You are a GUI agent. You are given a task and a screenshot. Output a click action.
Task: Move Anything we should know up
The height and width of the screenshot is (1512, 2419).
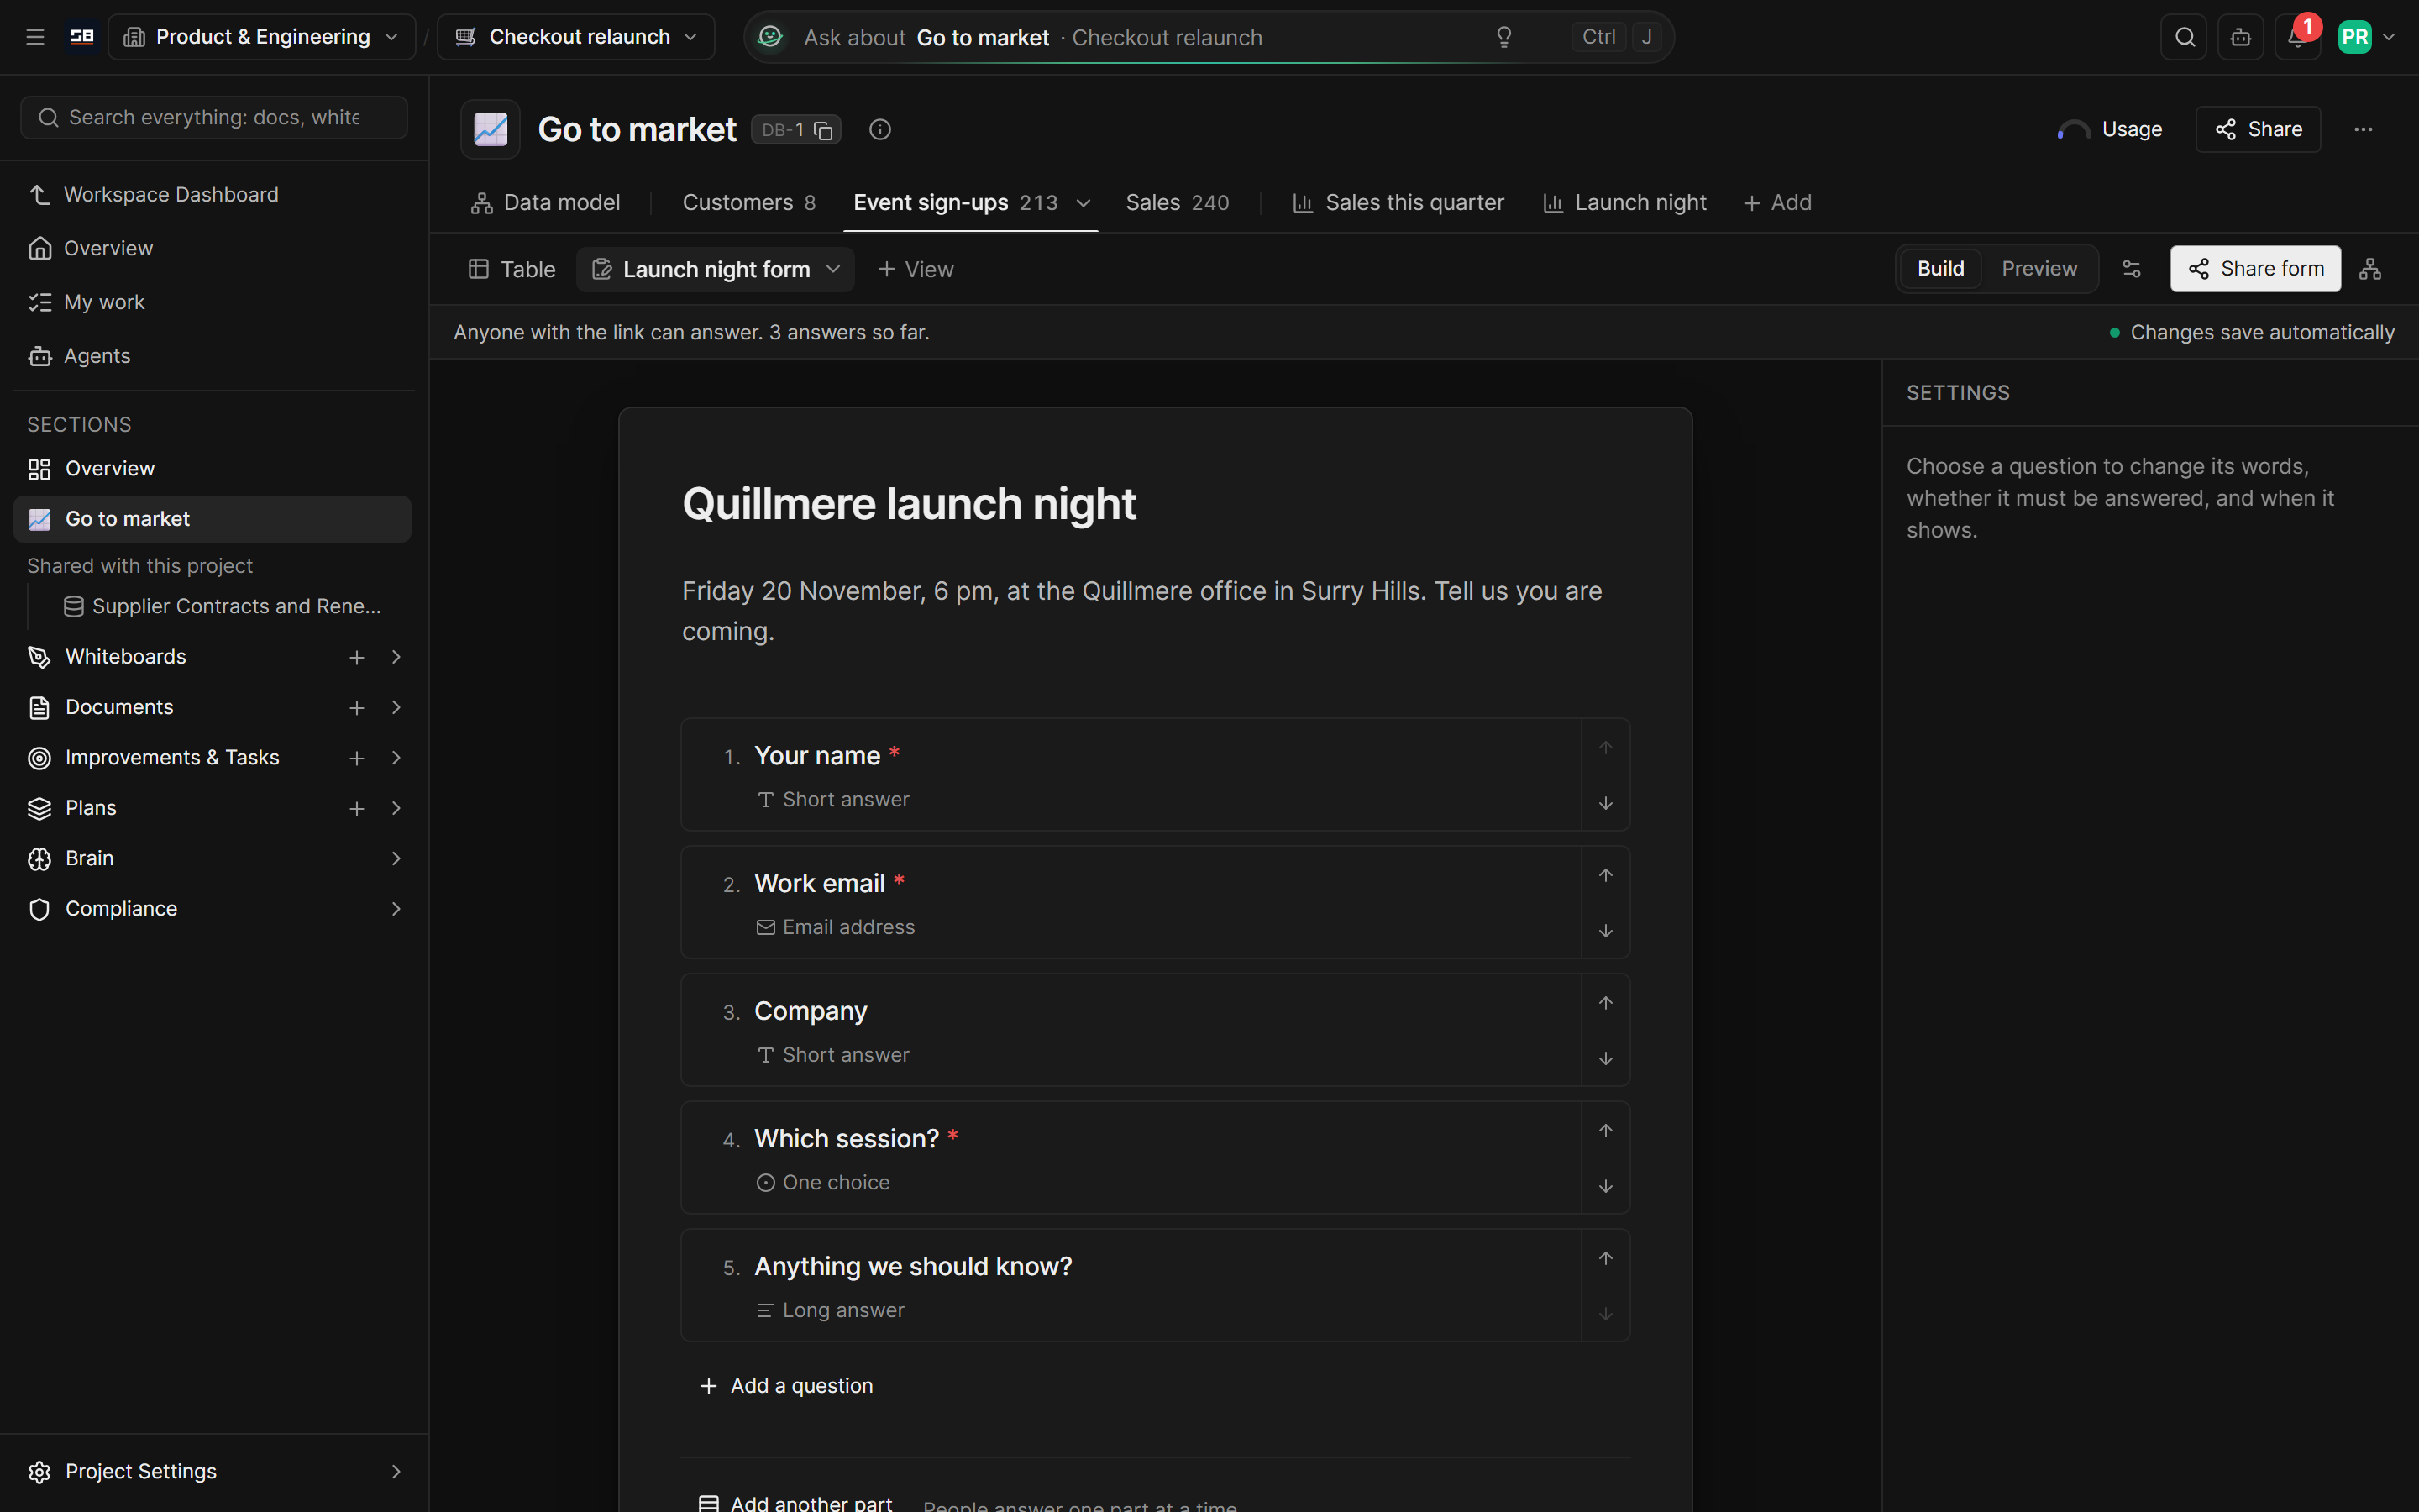pyautogui.click(x=1605, y=1258)
